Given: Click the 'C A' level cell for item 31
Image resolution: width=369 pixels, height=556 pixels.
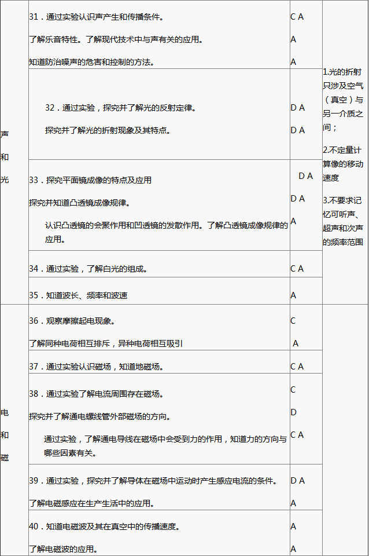Looking at the screenshot, I should click(297, 17).
